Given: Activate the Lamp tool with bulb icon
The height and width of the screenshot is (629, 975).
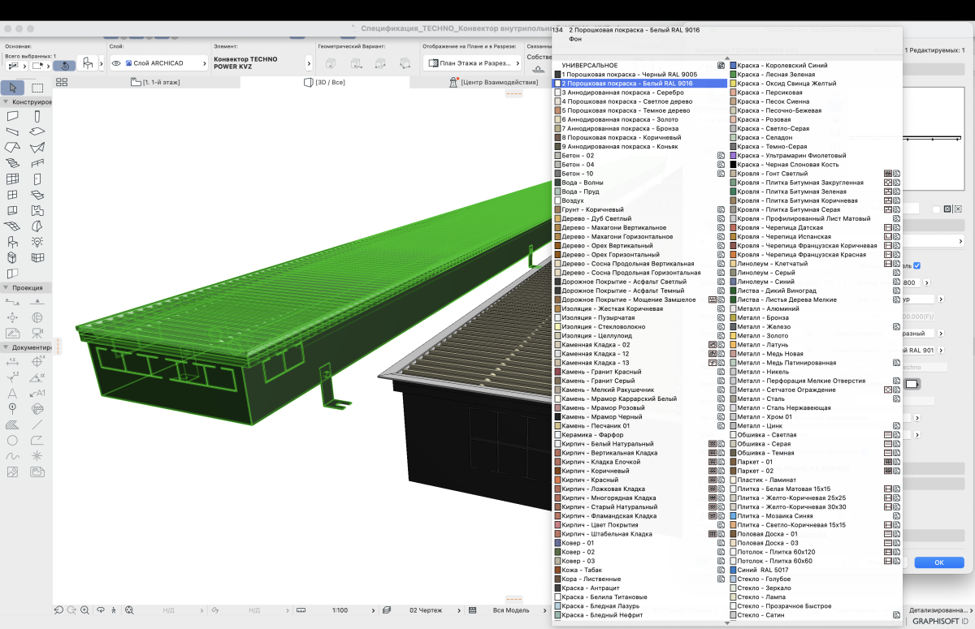Looking at the screenshot, I should click(37, 243).
